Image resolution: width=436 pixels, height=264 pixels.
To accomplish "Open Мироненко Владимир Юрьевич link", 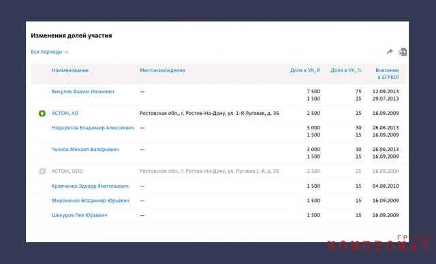I will (91, 201).
